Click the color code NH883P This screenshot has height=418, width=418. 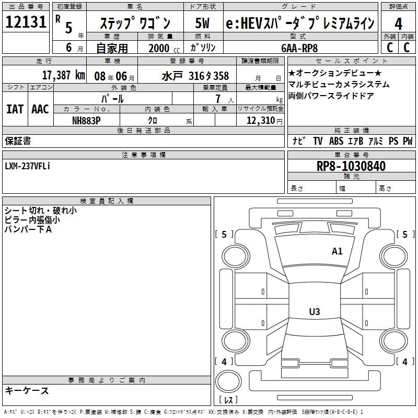86,120
